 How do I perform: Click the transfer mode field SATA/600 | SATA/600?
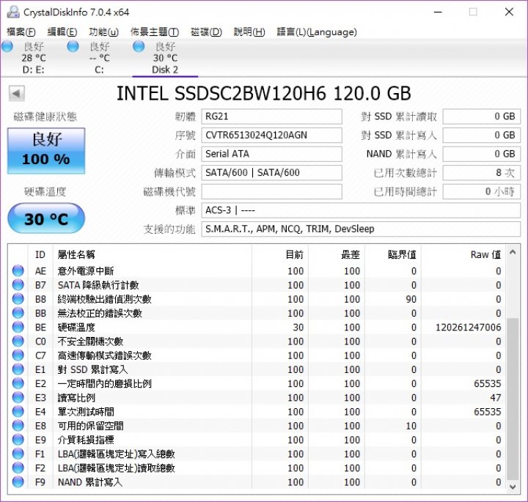272,173
